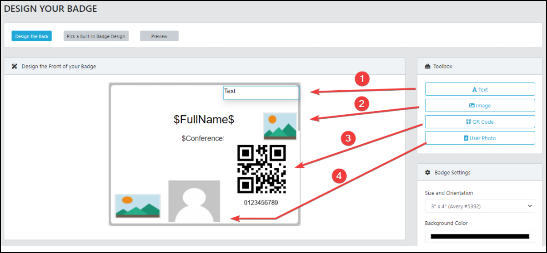Add a Text element from Toolbox
This screenshot has width=547, height=253.
click(x=480, y=89)
